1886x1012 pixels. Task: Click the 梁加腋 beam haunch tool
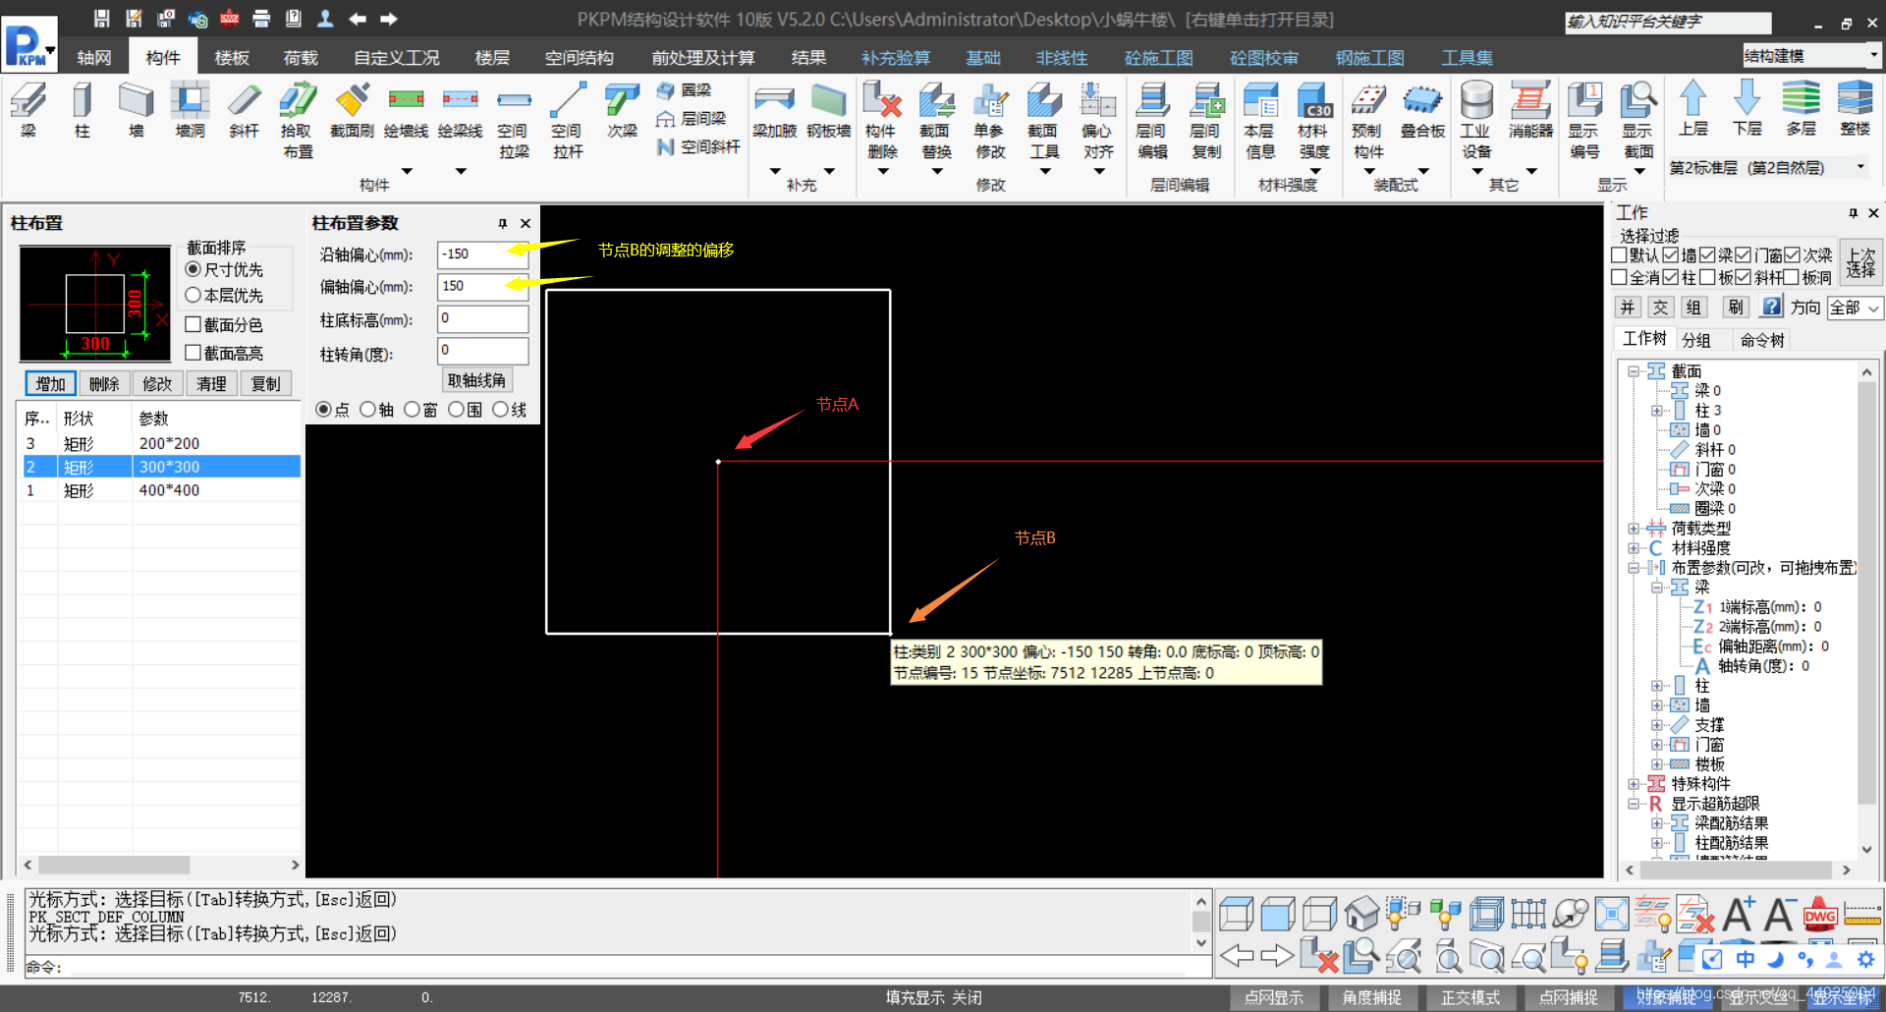click(x=774, y=110)
